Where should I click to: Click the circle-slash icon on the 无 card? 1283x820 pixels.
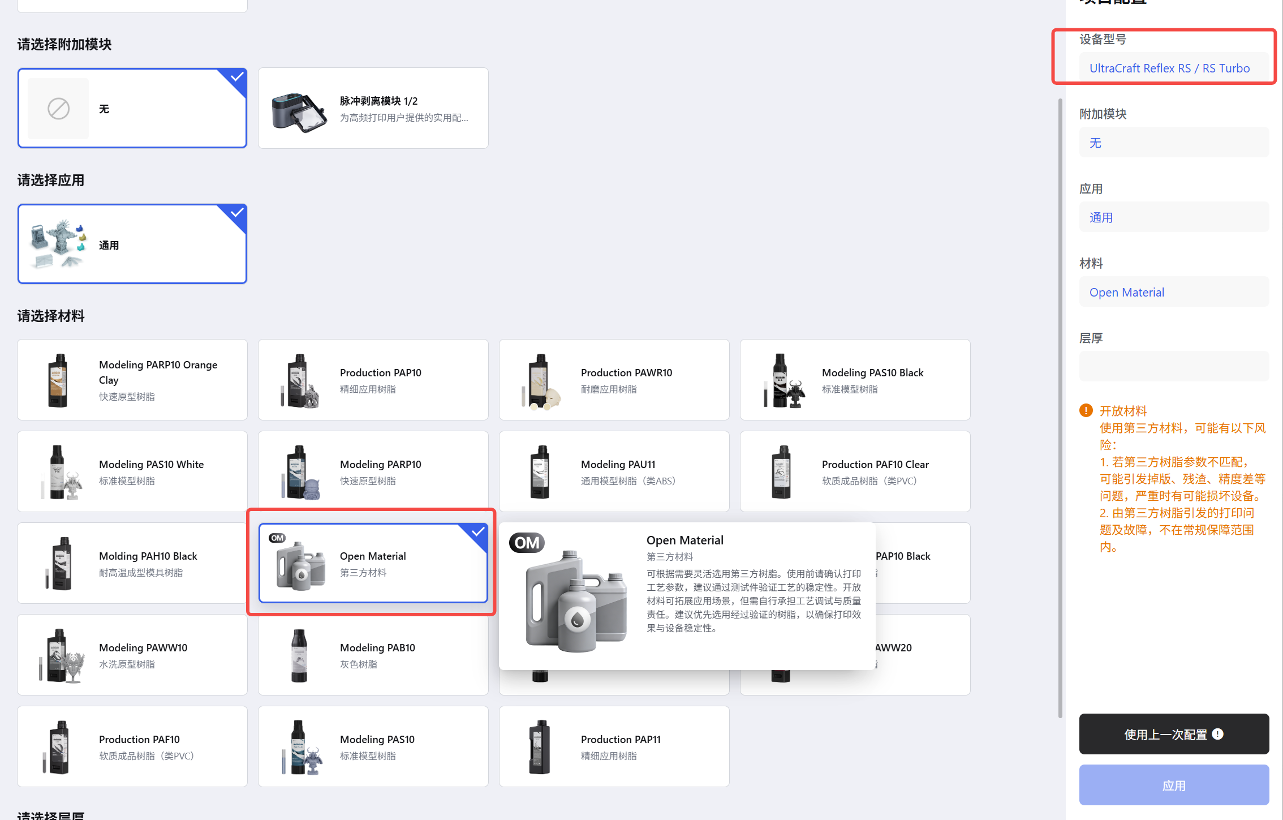(x=58, y=109)
